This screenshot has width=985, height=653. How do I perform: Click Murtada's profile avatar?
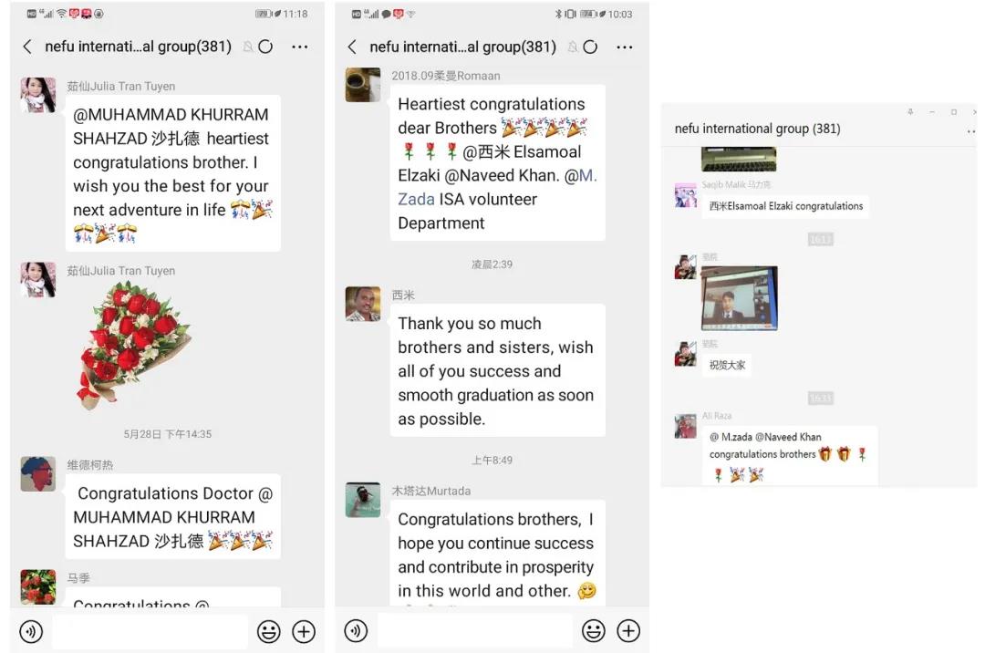(x=363, y=500)
